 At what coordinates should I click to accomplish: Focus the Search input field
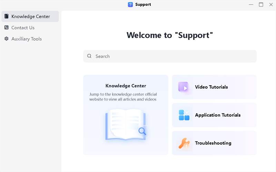pyautogui.click(x=172, y=56)
